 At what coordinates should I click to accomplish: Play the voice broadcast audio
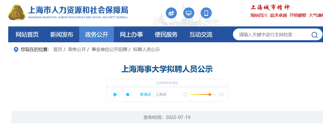[115, 94]
